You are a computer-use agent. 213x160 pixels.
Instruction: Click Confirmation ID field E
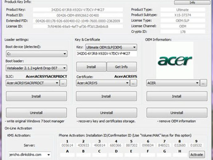132,155
